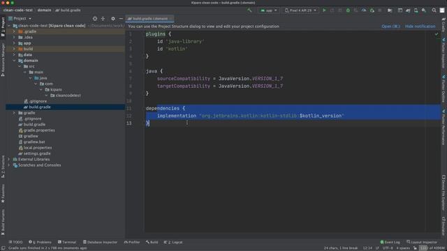Expand the data module folder

tap(14, 54)
